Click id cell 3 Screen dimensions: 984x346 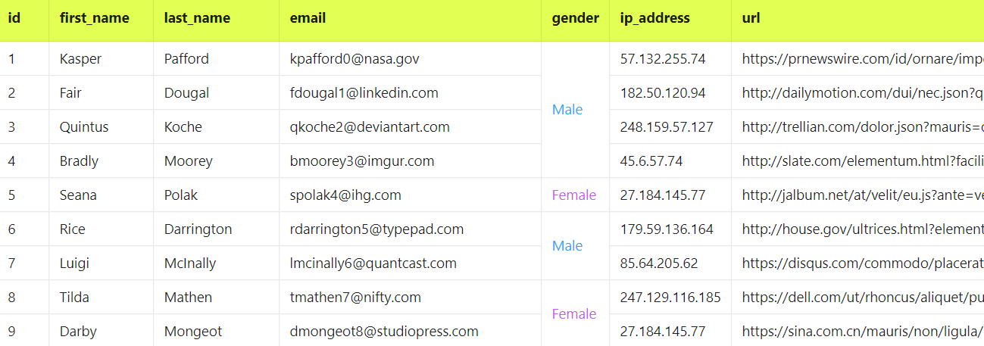(x=24, y=126)
